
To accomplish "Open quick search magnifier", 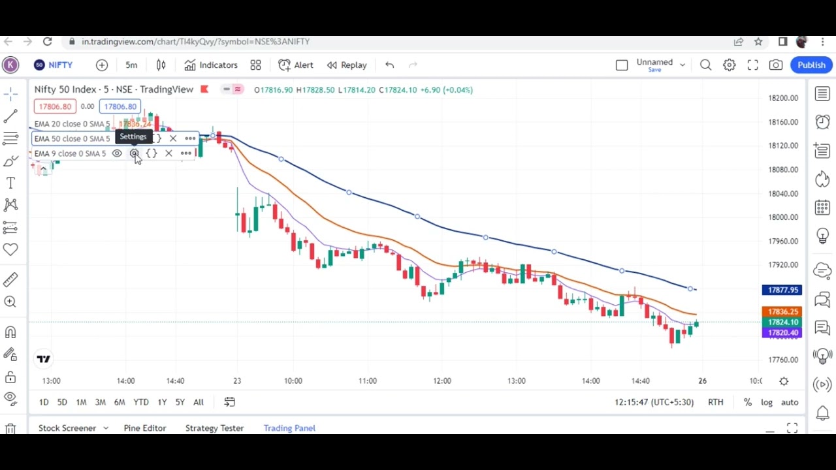I will (706, 65).
